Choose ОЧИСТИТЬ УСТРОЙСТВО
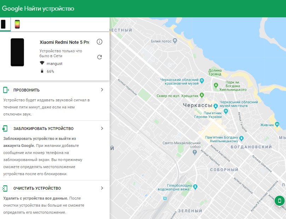The image size is (286, 219). click(37, 188)
